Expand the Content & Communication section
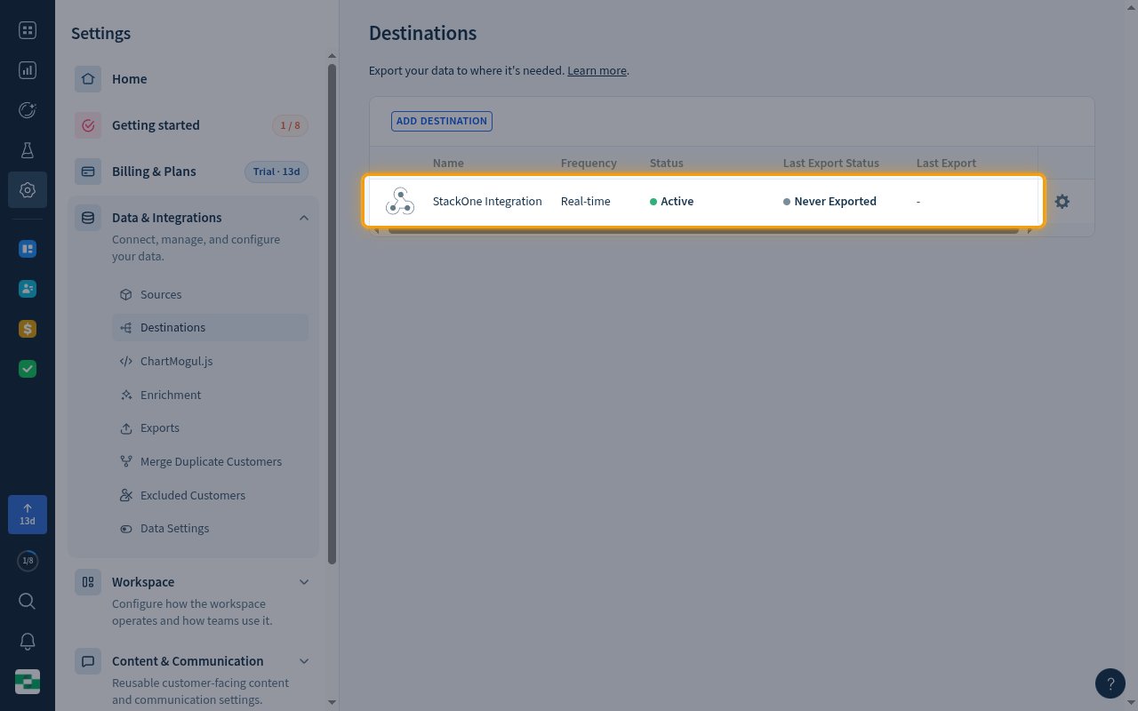The height and width of the screenshot is (711, 1138). [x=304, y=661]
